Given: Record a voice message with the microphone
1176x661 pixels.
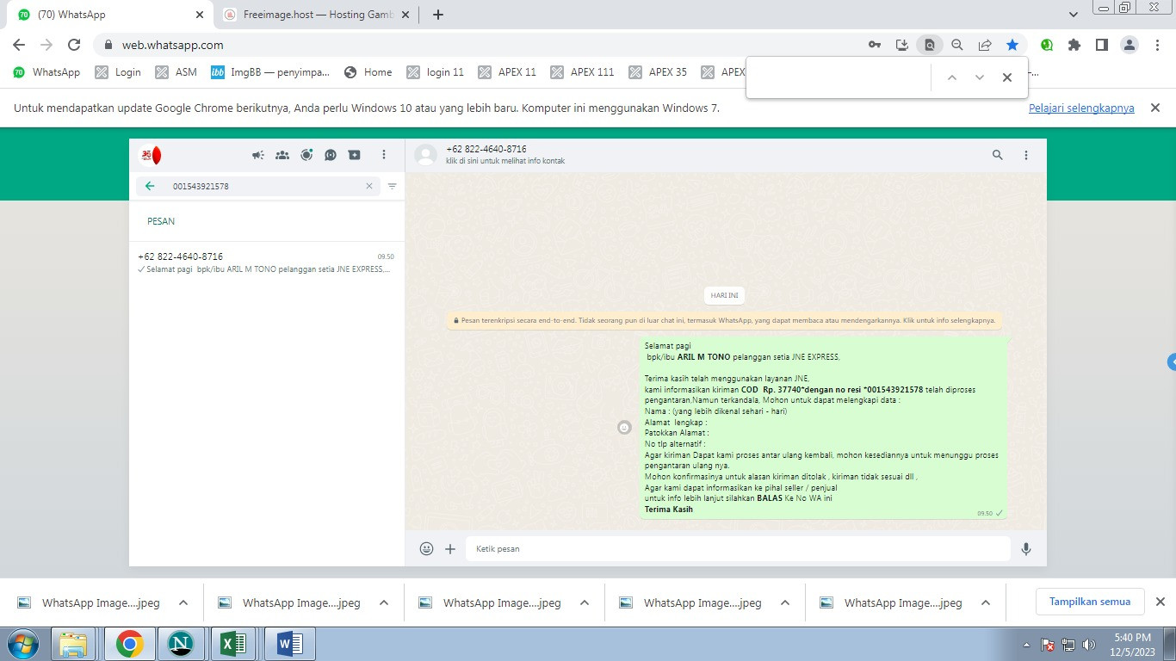Looking at the screenshot, I should pyautogui.click(x=1026, y=548).
